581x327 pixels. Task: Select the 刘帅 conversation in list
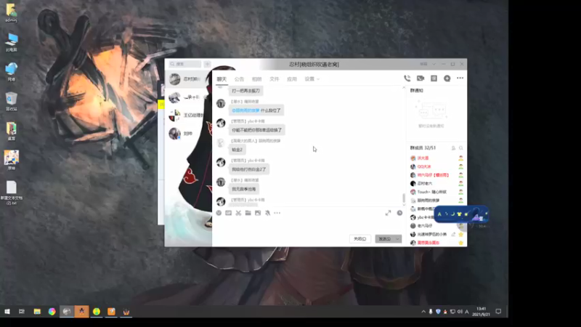[x=188, y=134]
